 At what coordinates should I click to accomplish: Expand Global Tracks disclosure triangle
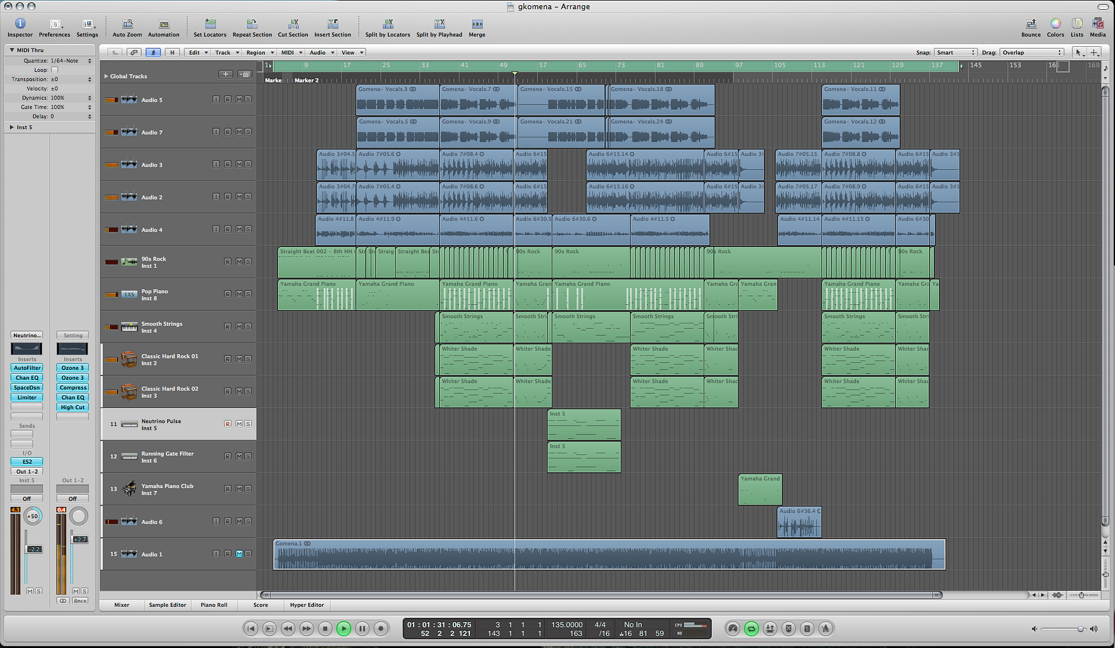click(106, 76)
